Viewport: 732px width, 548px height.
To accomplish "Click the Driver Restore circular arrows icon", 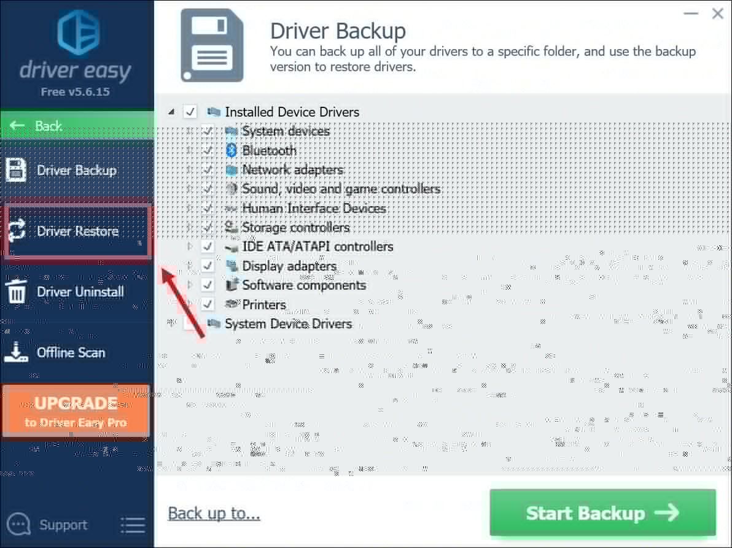I will (17, 231).
